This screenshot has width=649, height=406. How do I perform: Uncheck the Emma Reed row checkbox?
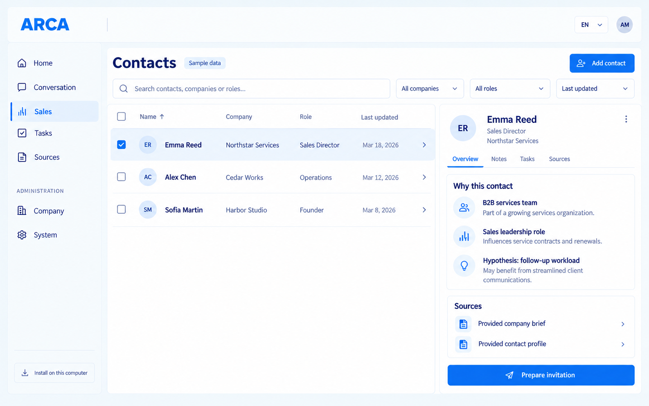pos(122,145)
